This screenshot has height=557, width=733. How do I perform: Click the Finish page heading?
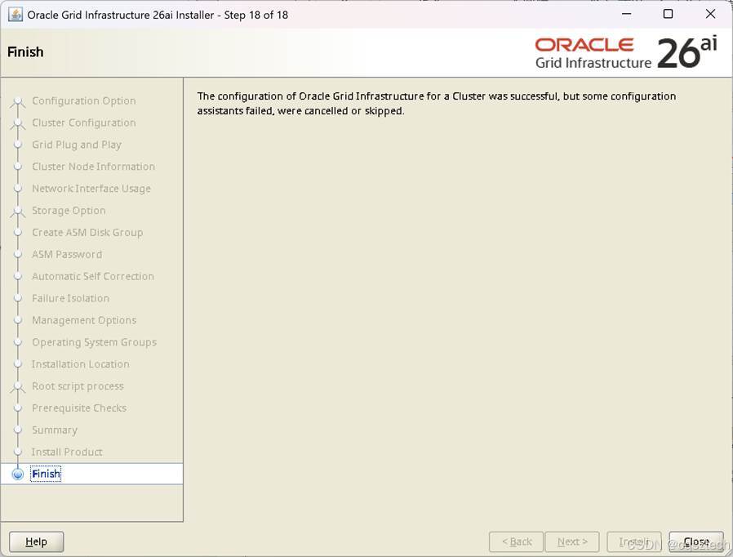coord(25,52)
